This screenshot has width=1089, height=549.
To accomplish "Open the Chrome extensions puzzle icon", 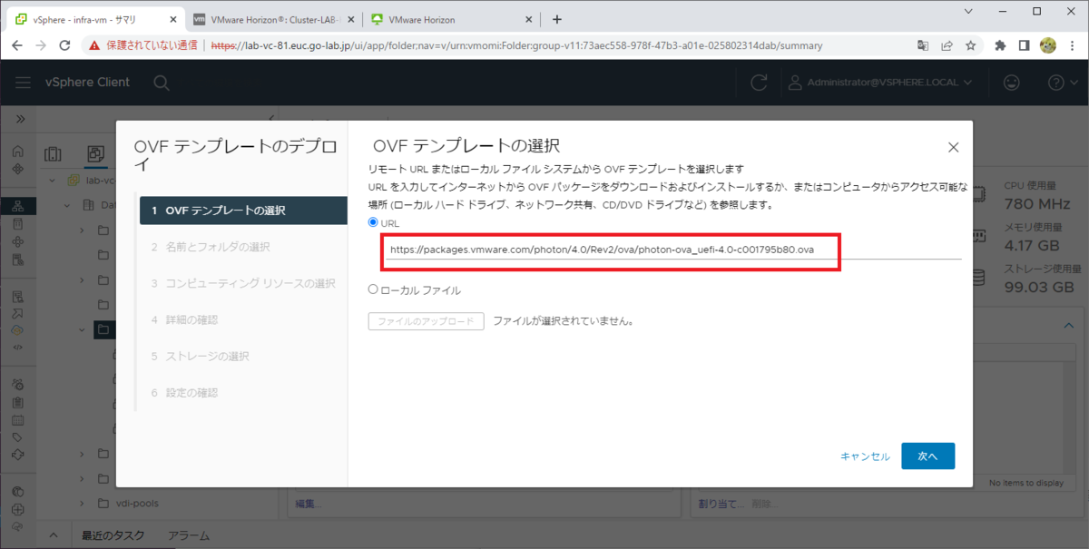I will tap(1000, 45).
